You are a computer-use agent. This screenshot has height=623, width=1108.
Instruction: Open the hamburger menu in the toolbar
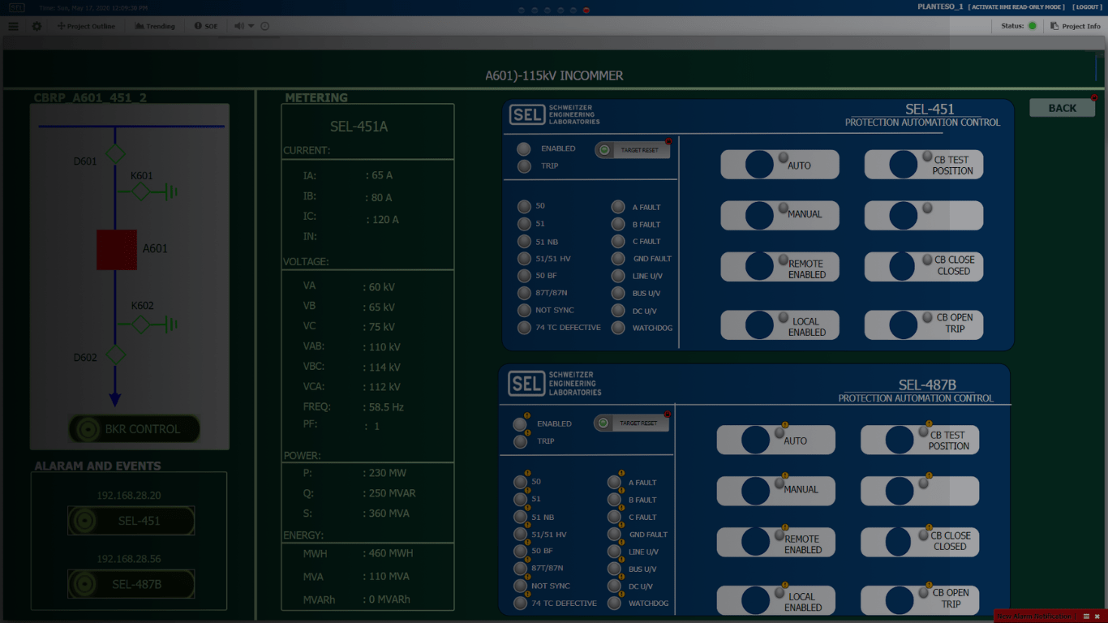[13, 26]
